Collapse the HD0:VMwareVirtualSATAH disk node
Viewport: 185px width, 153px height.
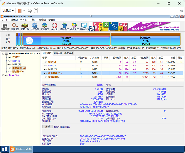(x=3, y=54)
